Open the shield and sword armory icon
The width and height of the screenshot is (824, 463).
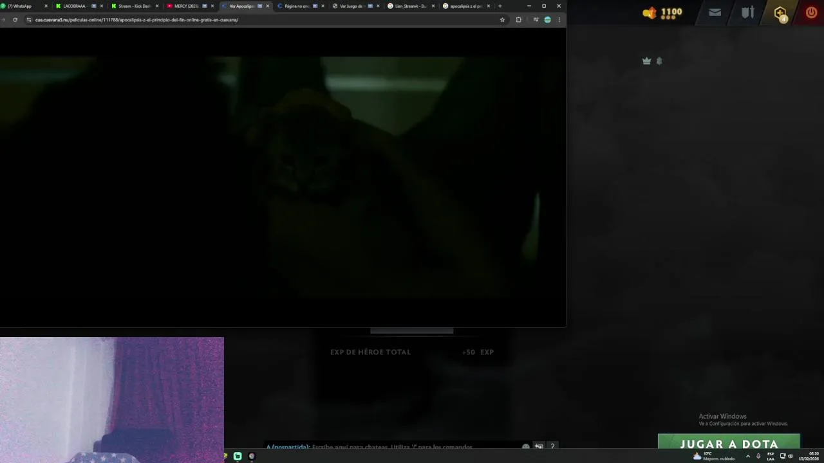(747, 12)
